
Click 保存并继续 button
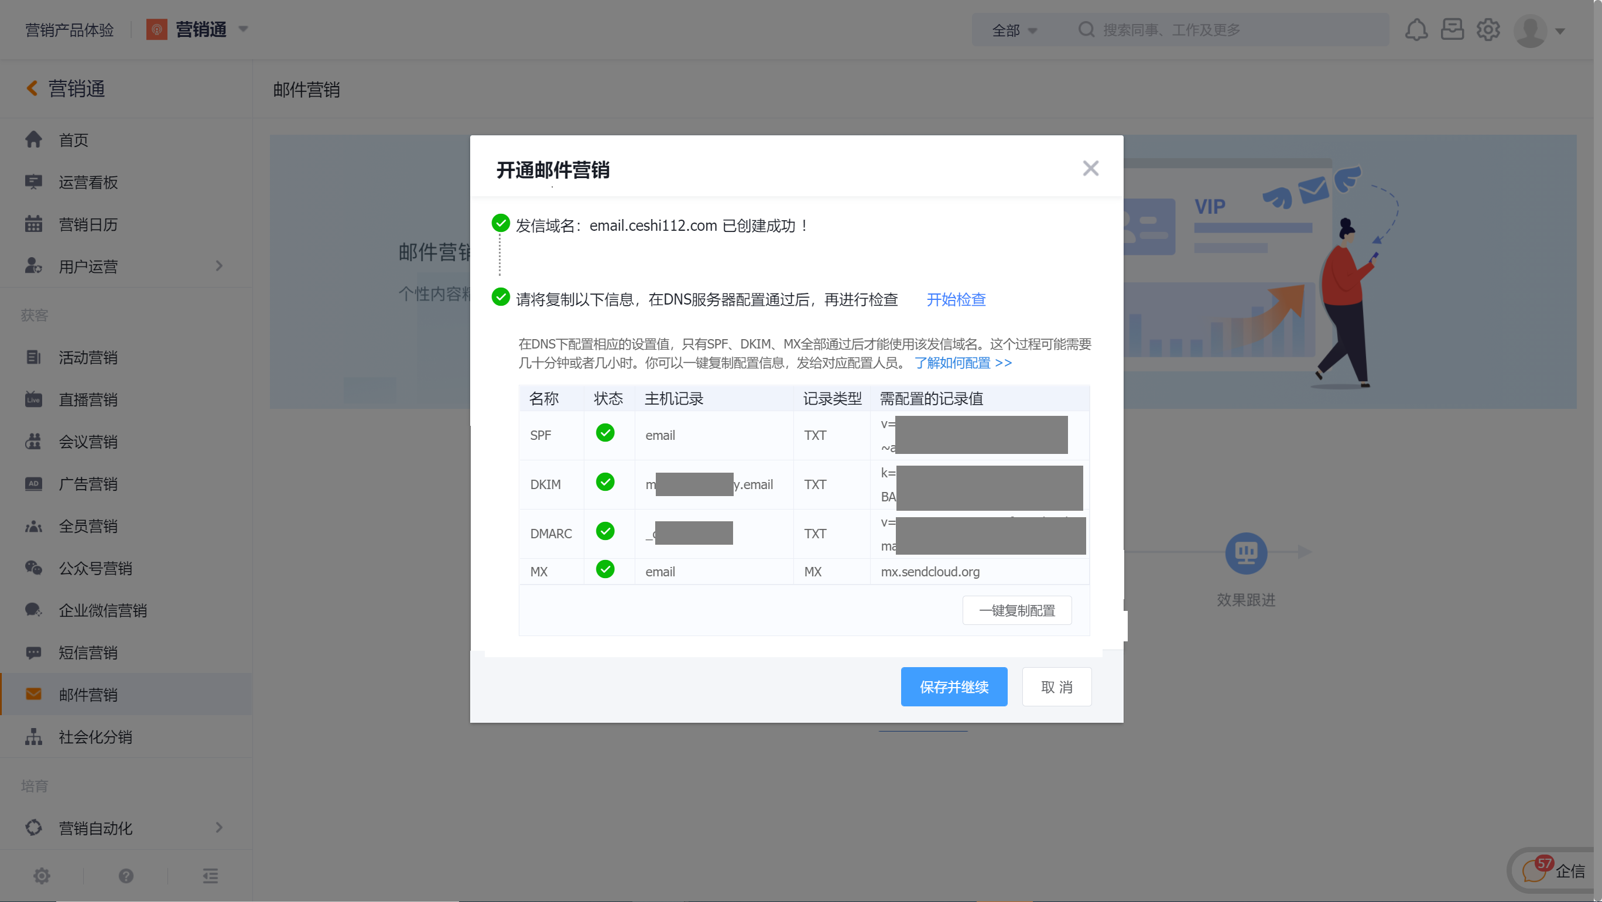pos(954,687)
